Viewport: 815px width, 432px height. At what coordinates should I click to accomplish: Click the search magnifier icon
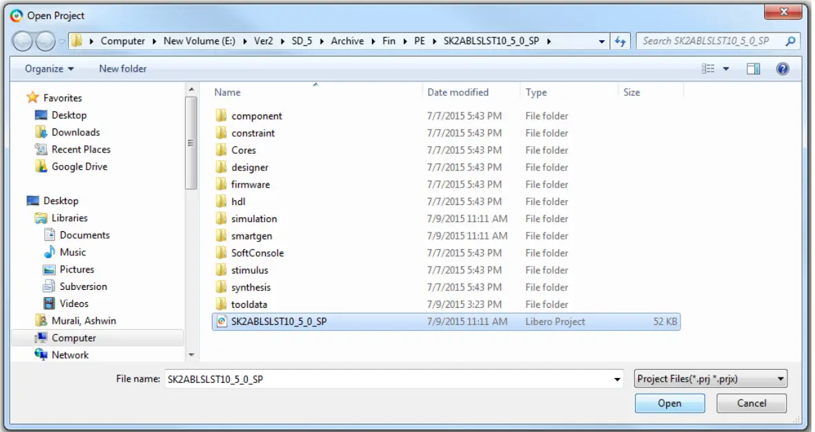click(791, 41)
